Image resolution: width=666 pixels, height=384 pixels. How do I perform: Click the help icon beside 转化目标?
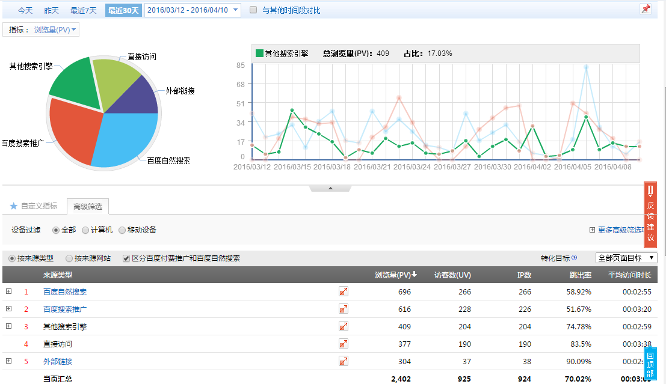tap(575, 258)
